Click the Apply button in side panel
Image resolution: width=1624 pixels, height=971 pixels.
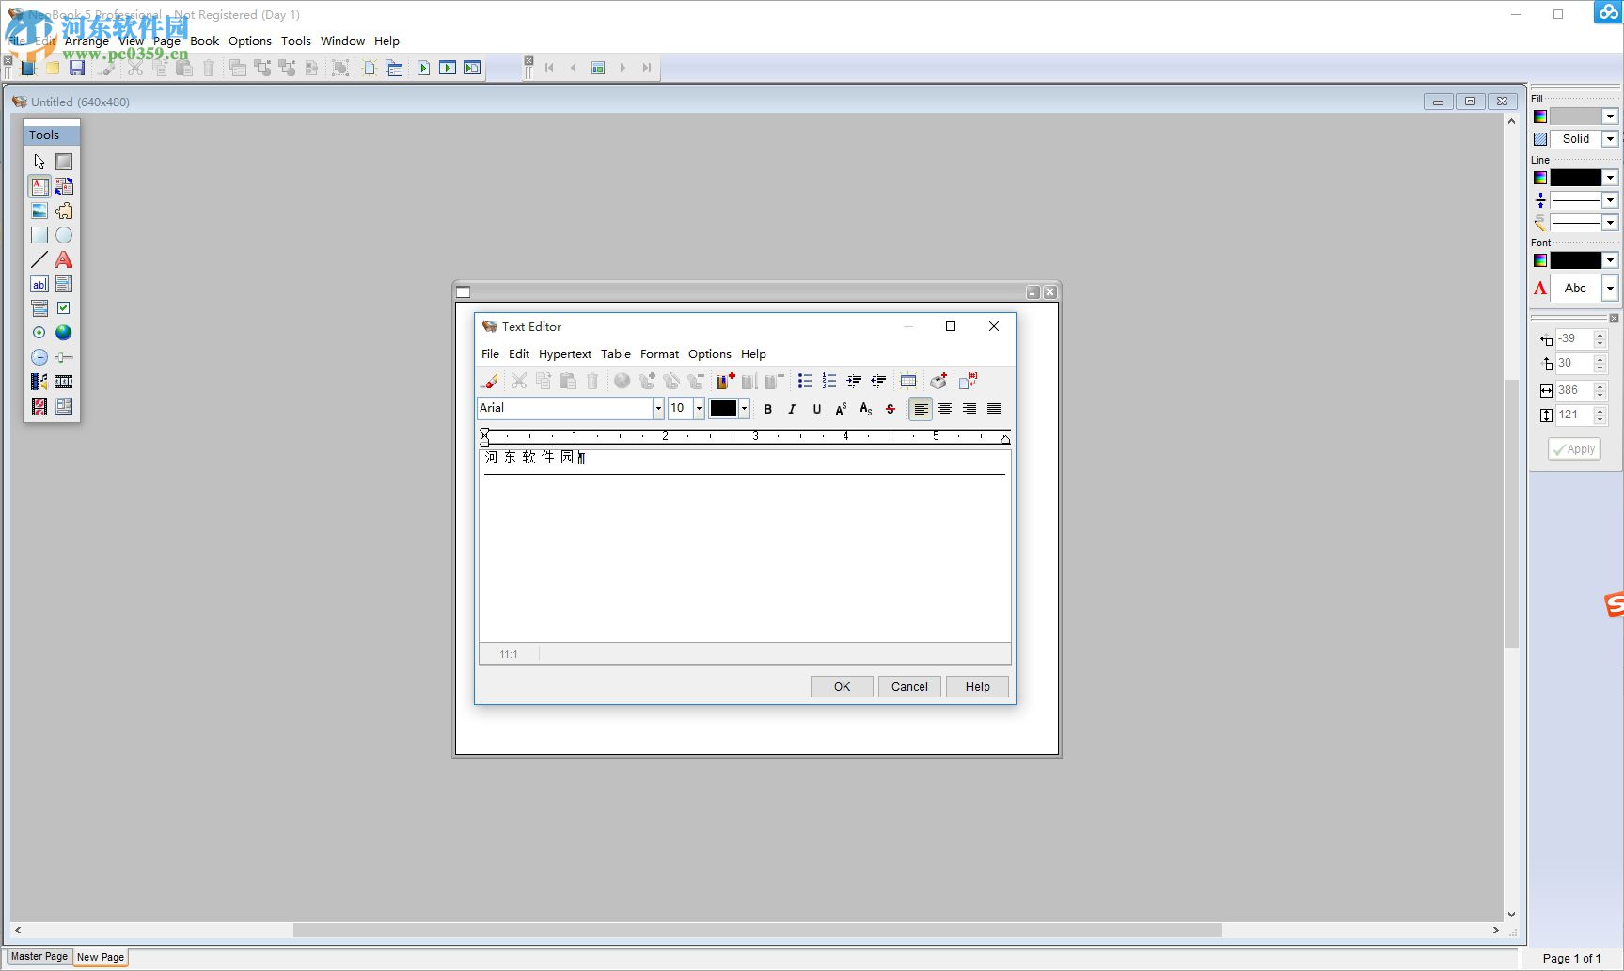click(1574, 449)
